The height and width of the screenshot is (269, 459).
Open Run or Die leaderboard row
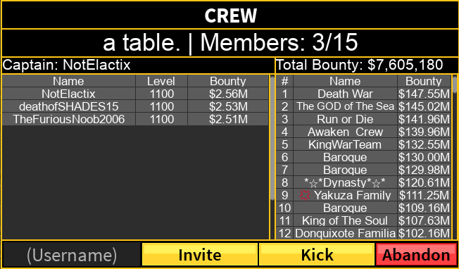pyautogui.click(x=363, y=119)
